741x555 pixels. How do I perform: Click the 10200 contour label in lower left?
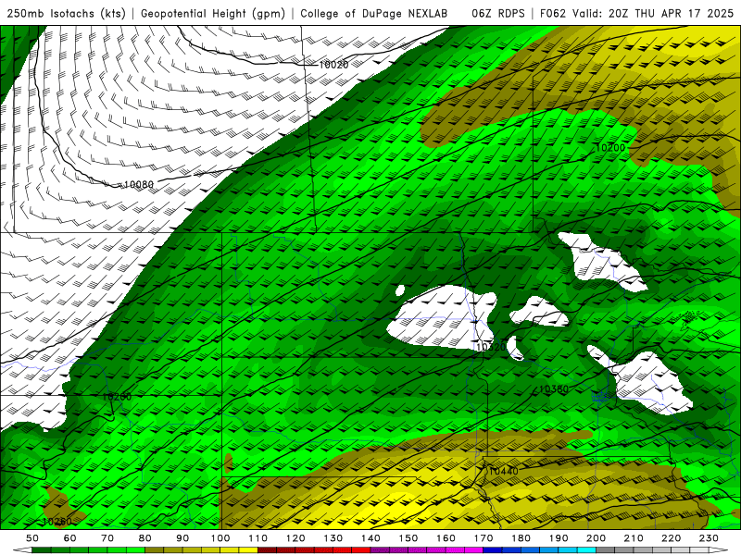117,397
